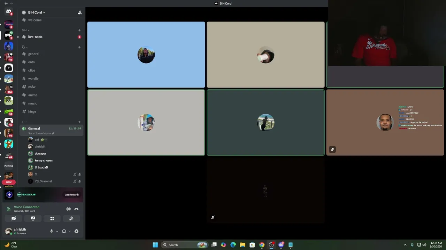Collapse the category above General voice
Screen dimensions: 446x250
pos(24,122)
